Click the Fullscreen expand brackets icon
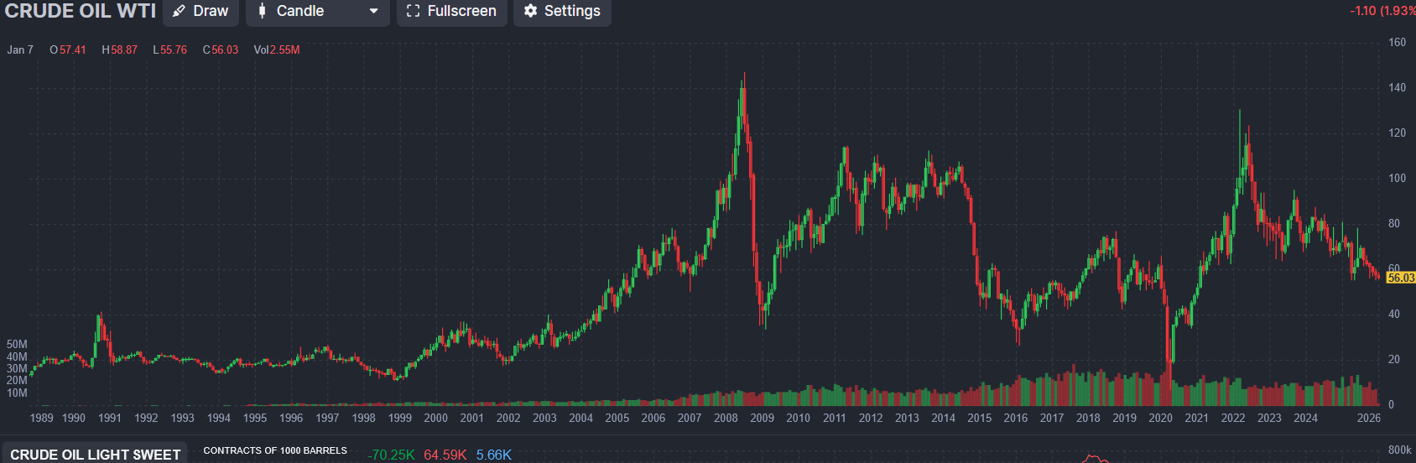Image resolution: width=1416 pixels, height=463 pixels. (x=413, y=11)
